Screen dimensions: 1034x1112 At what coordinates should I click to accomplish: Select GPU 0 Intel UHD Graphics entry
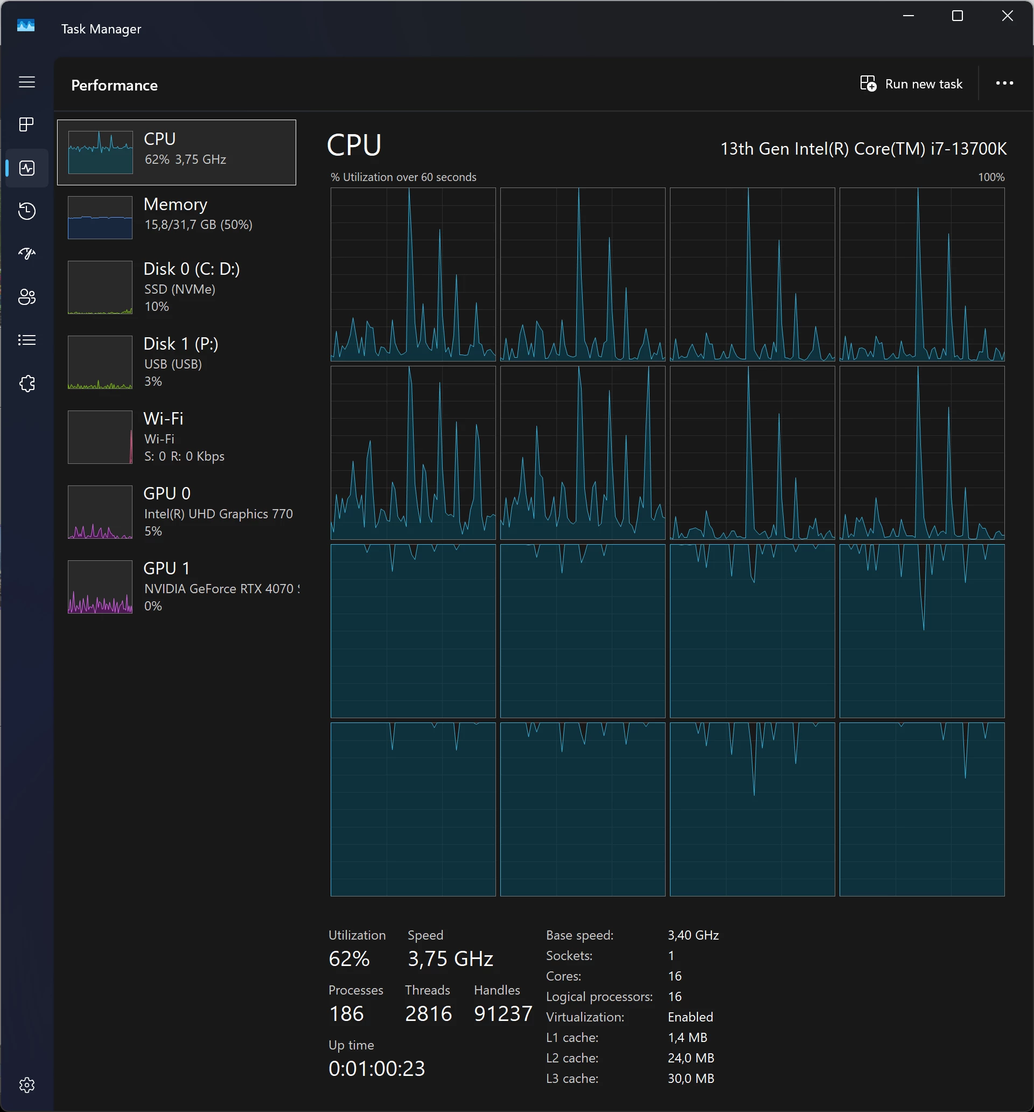[176, 512]
